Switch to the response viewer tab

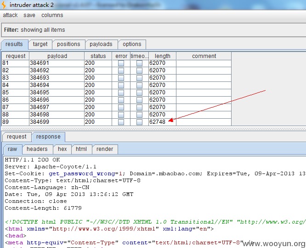(48, 137)
